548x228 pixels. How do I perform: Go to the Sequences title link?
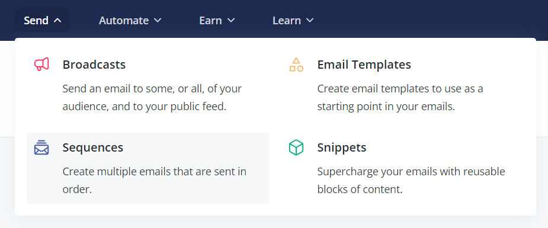(93, 147)
